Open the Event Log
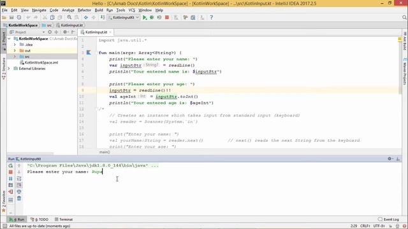 coord(388,219)
